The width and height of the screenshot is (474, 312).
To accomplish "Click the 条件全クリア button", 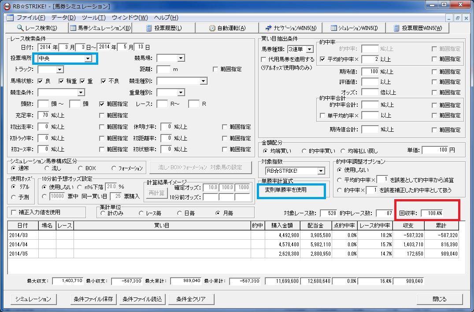I will tap(191, 299).
